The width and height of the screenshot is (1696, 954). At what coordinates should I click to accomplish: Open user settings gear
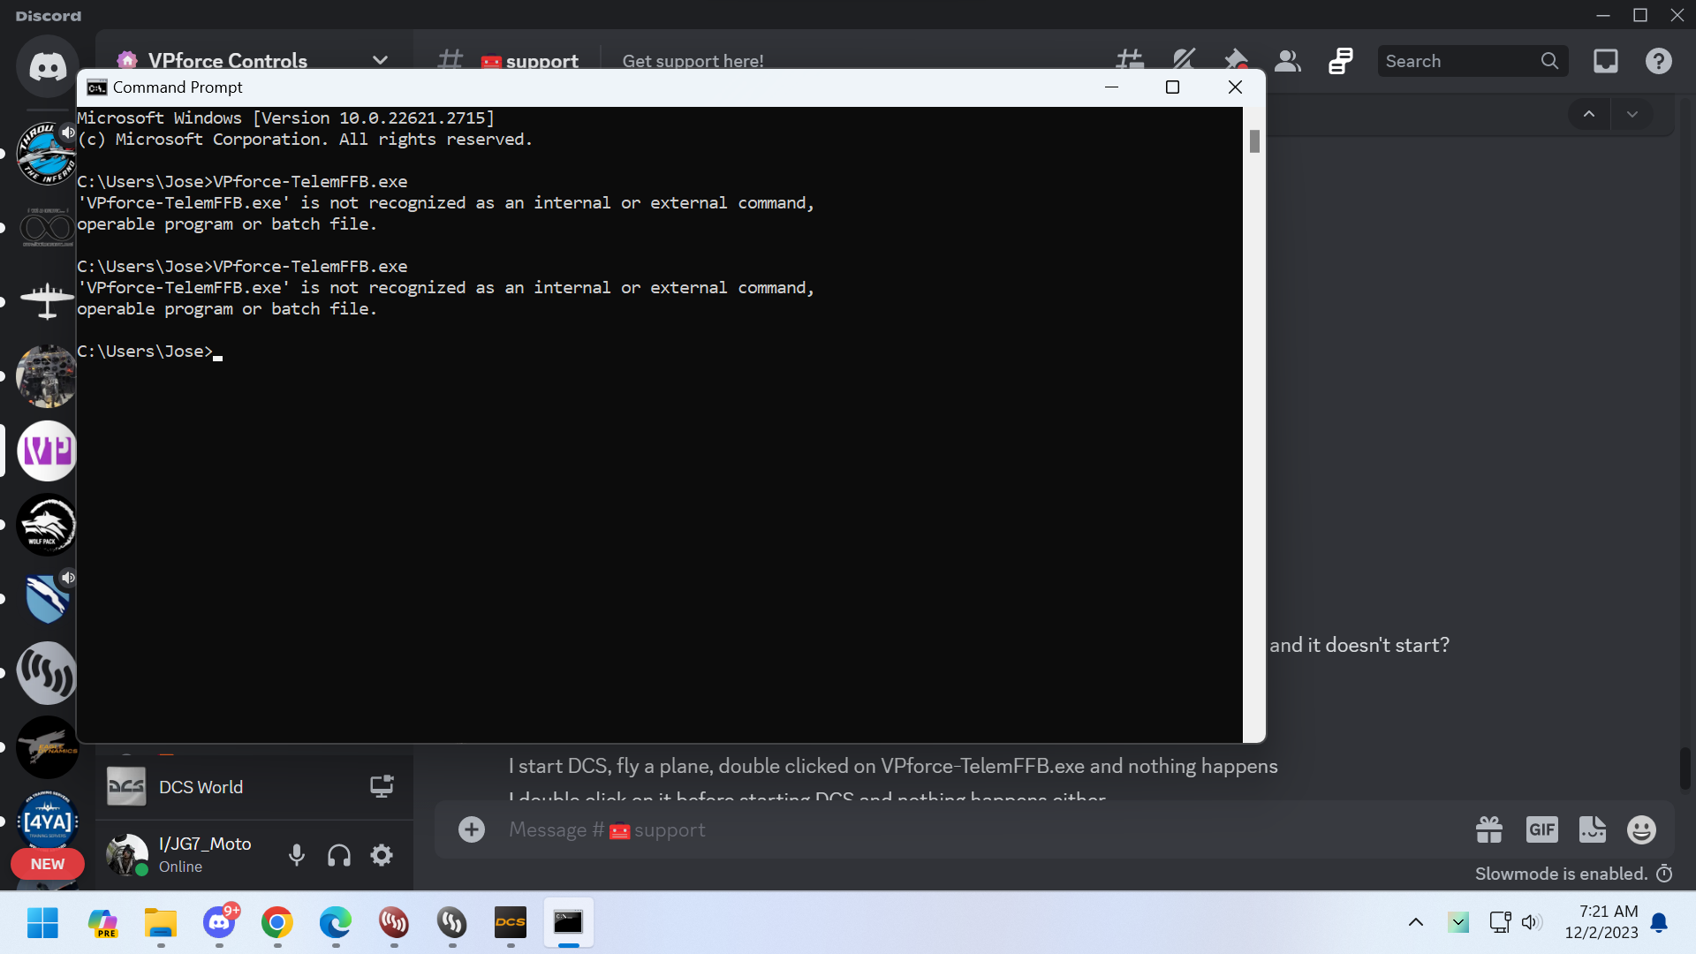tap(382, 855)
